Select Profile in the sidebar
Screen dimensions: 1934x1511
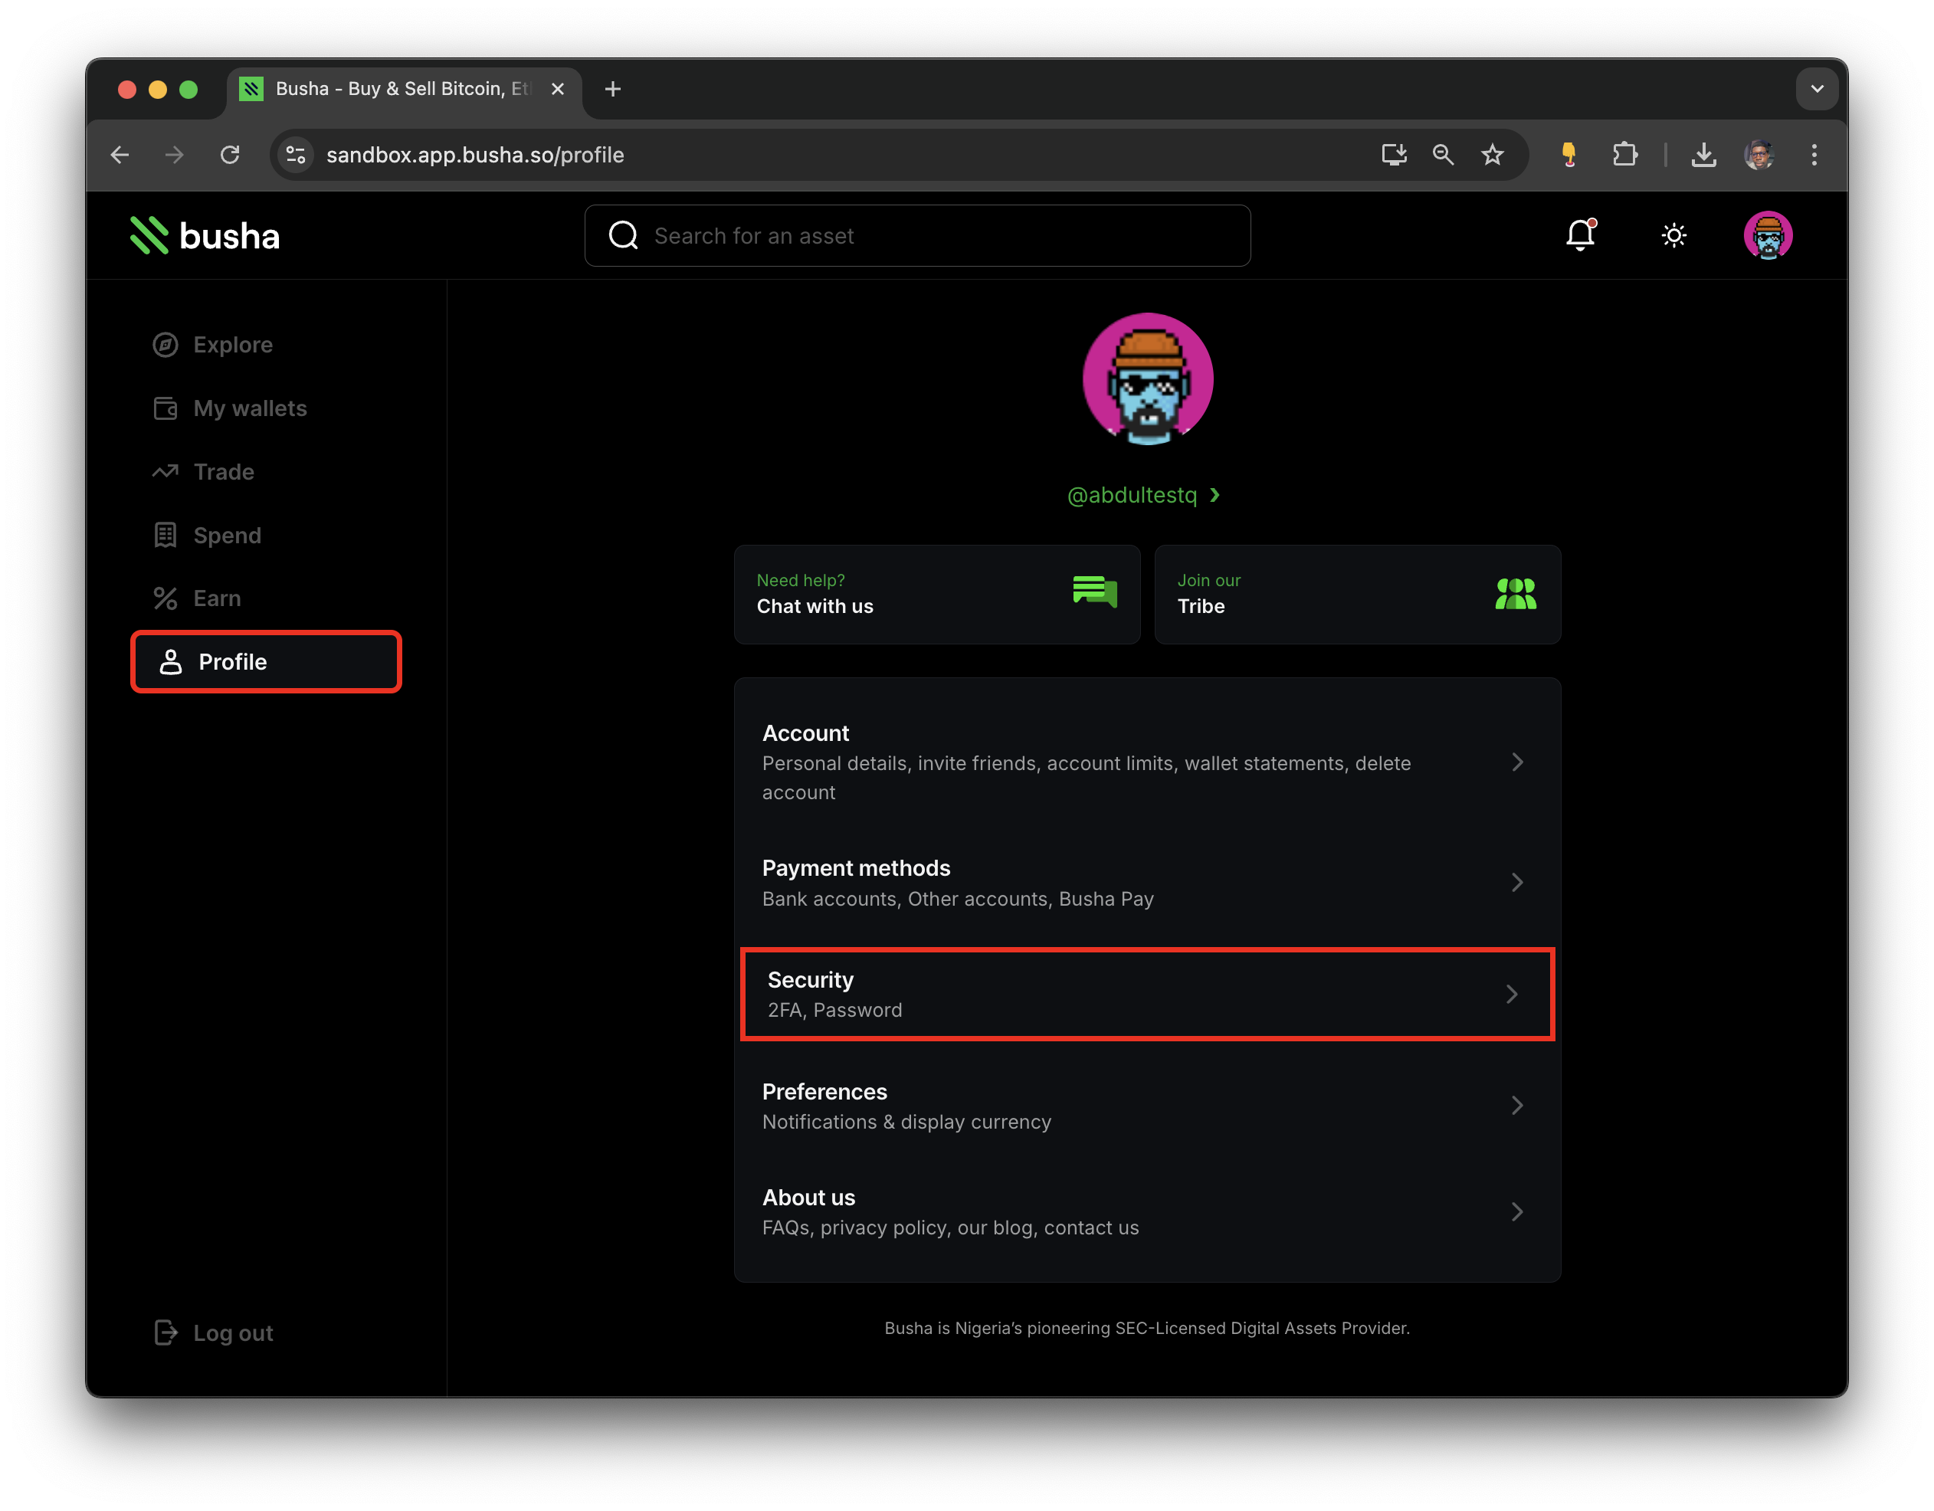click(232, 661)
